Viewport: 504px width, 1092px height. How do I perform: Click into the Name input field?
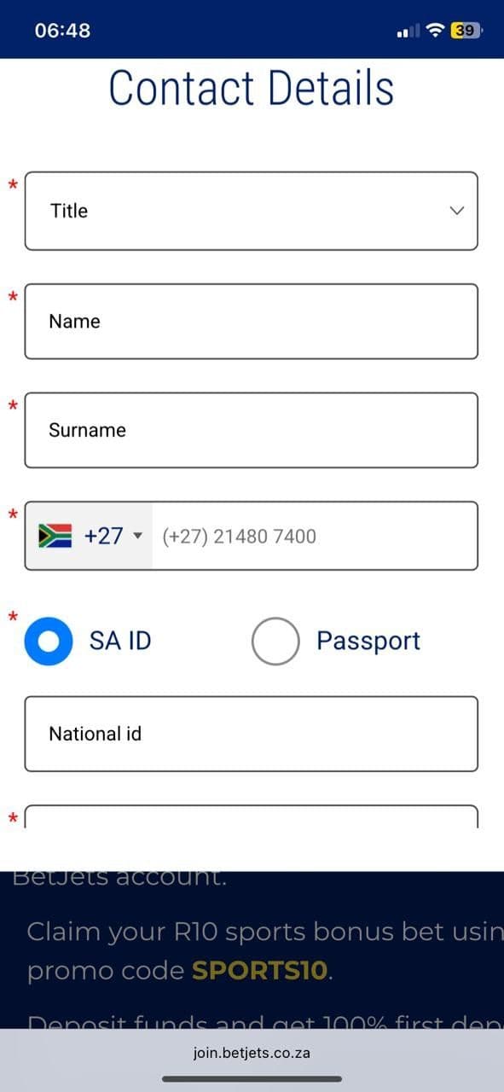click(252, 321)
